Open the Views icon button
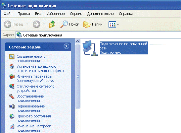The image size is (181, 133). click(112, 24)
